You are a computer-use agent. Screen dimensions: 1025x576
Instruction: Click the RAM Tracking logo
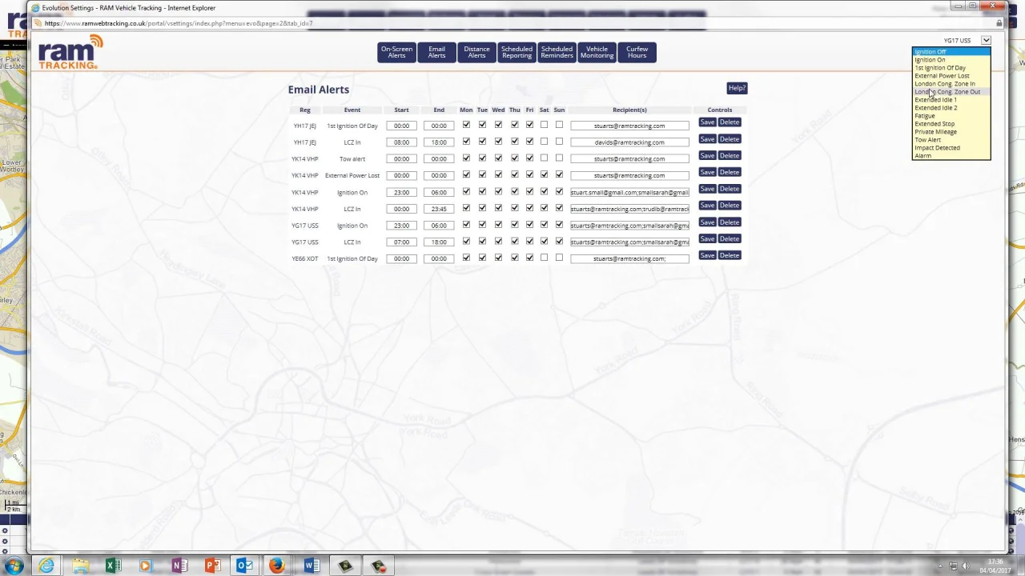(70, 53)
